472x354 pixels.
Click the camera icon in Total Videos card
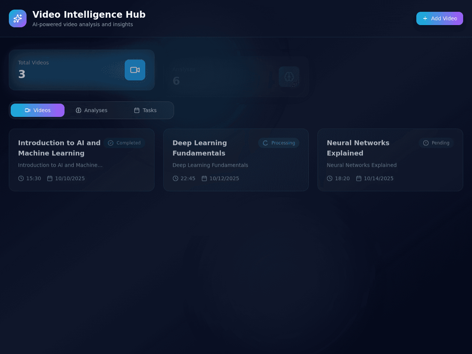coord(135,70)
